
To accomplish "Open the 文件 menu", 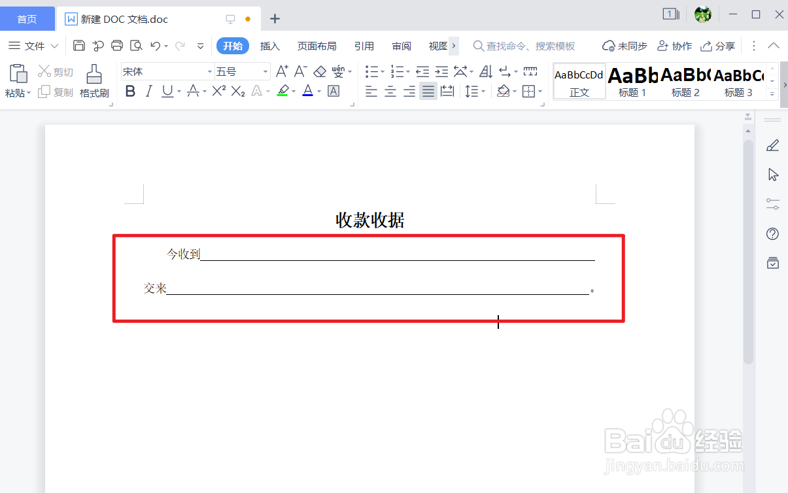I will pos(33,46).
